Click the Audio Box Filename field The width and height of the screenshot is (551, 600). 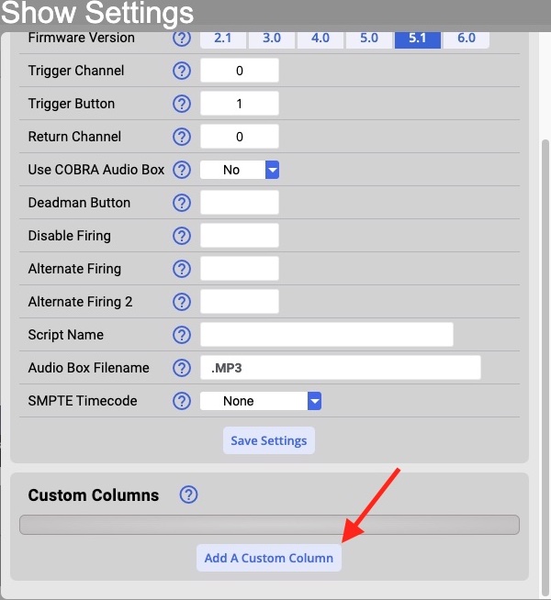point(341,368)
